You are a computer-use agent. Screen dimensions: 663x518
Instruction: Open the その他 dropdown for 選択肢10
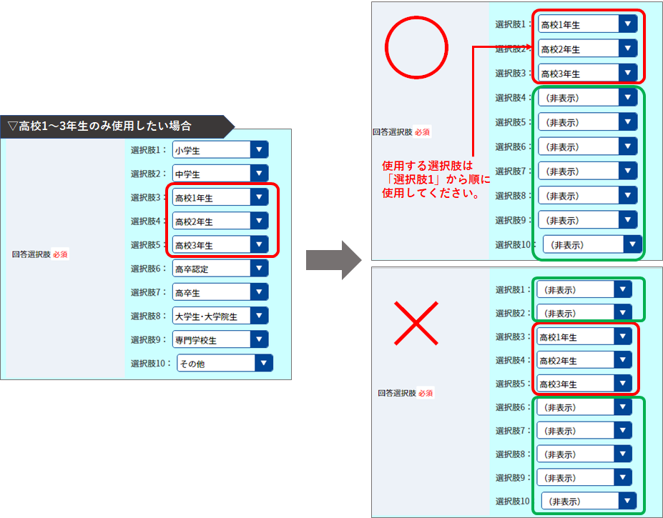click(x=225, y=362)
